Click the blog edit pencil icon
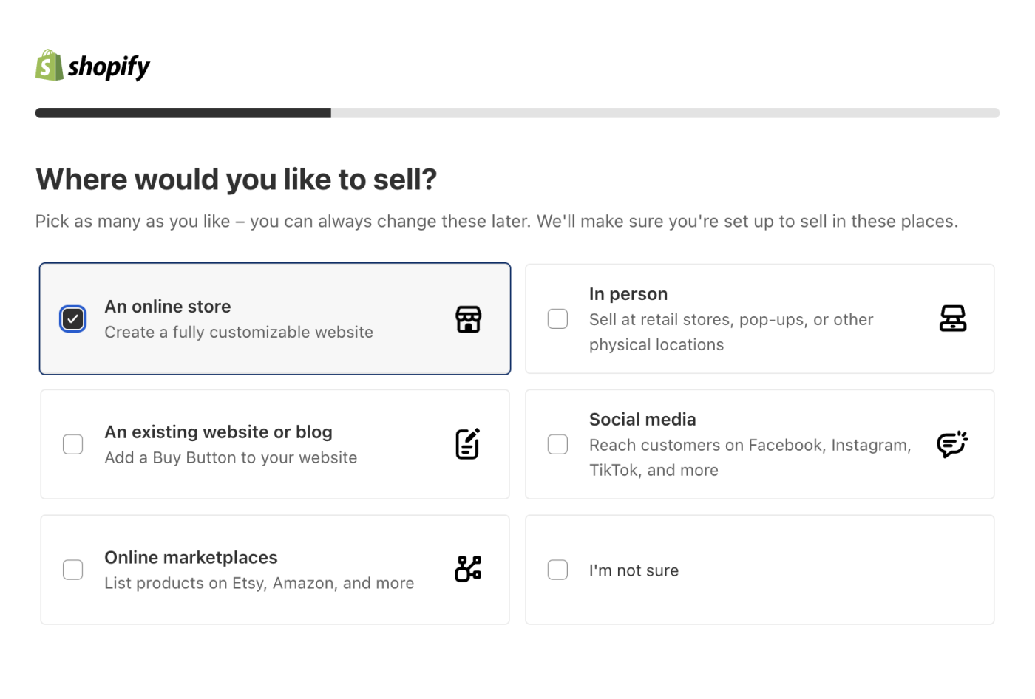Image resolution: width=1035 pixels, height=699 pixels. (x=468, y=444)
